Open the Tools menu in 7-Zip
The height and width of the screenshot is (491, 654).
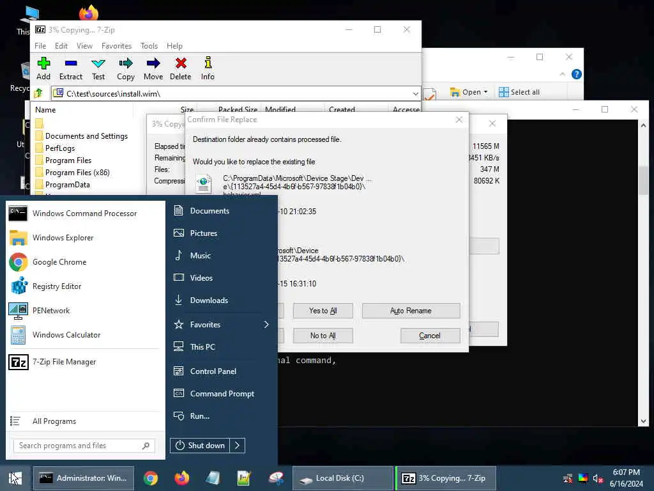[149, 46]
